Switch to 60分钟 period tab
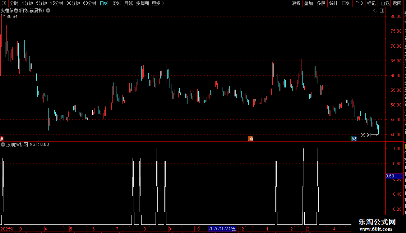This screenshot has height=233, width=406. pyautogui.click(x=90, y=3)
